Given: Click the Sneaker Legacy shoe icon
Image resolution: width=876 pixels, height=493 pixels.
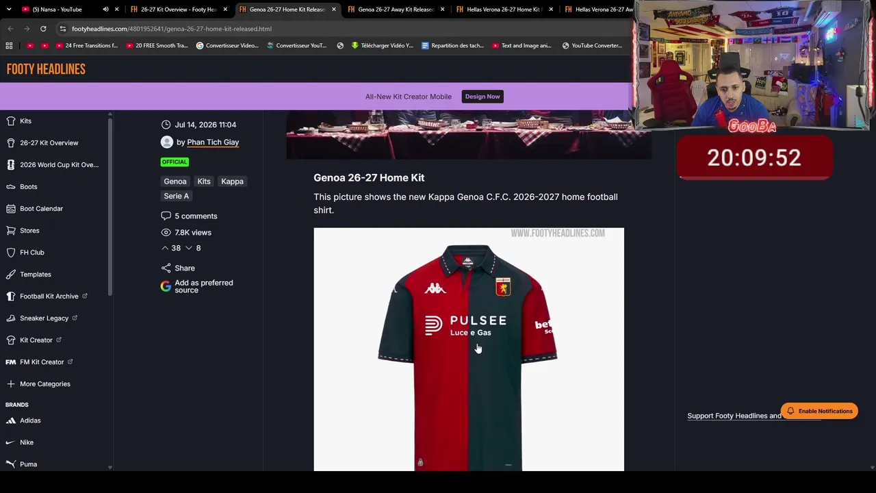Looking at the screenshot, I should (x=10, y=318).
